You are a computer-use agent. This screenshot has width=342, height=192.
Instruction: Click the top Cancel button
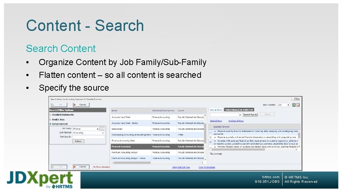81,105
